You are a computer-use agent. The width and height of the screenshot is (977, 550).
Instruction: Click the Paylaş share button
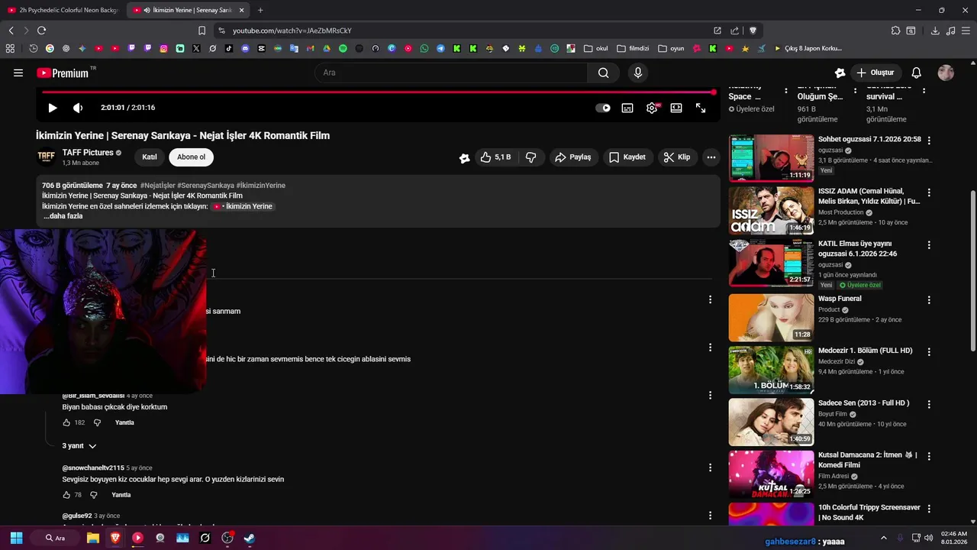coord(573,157)
